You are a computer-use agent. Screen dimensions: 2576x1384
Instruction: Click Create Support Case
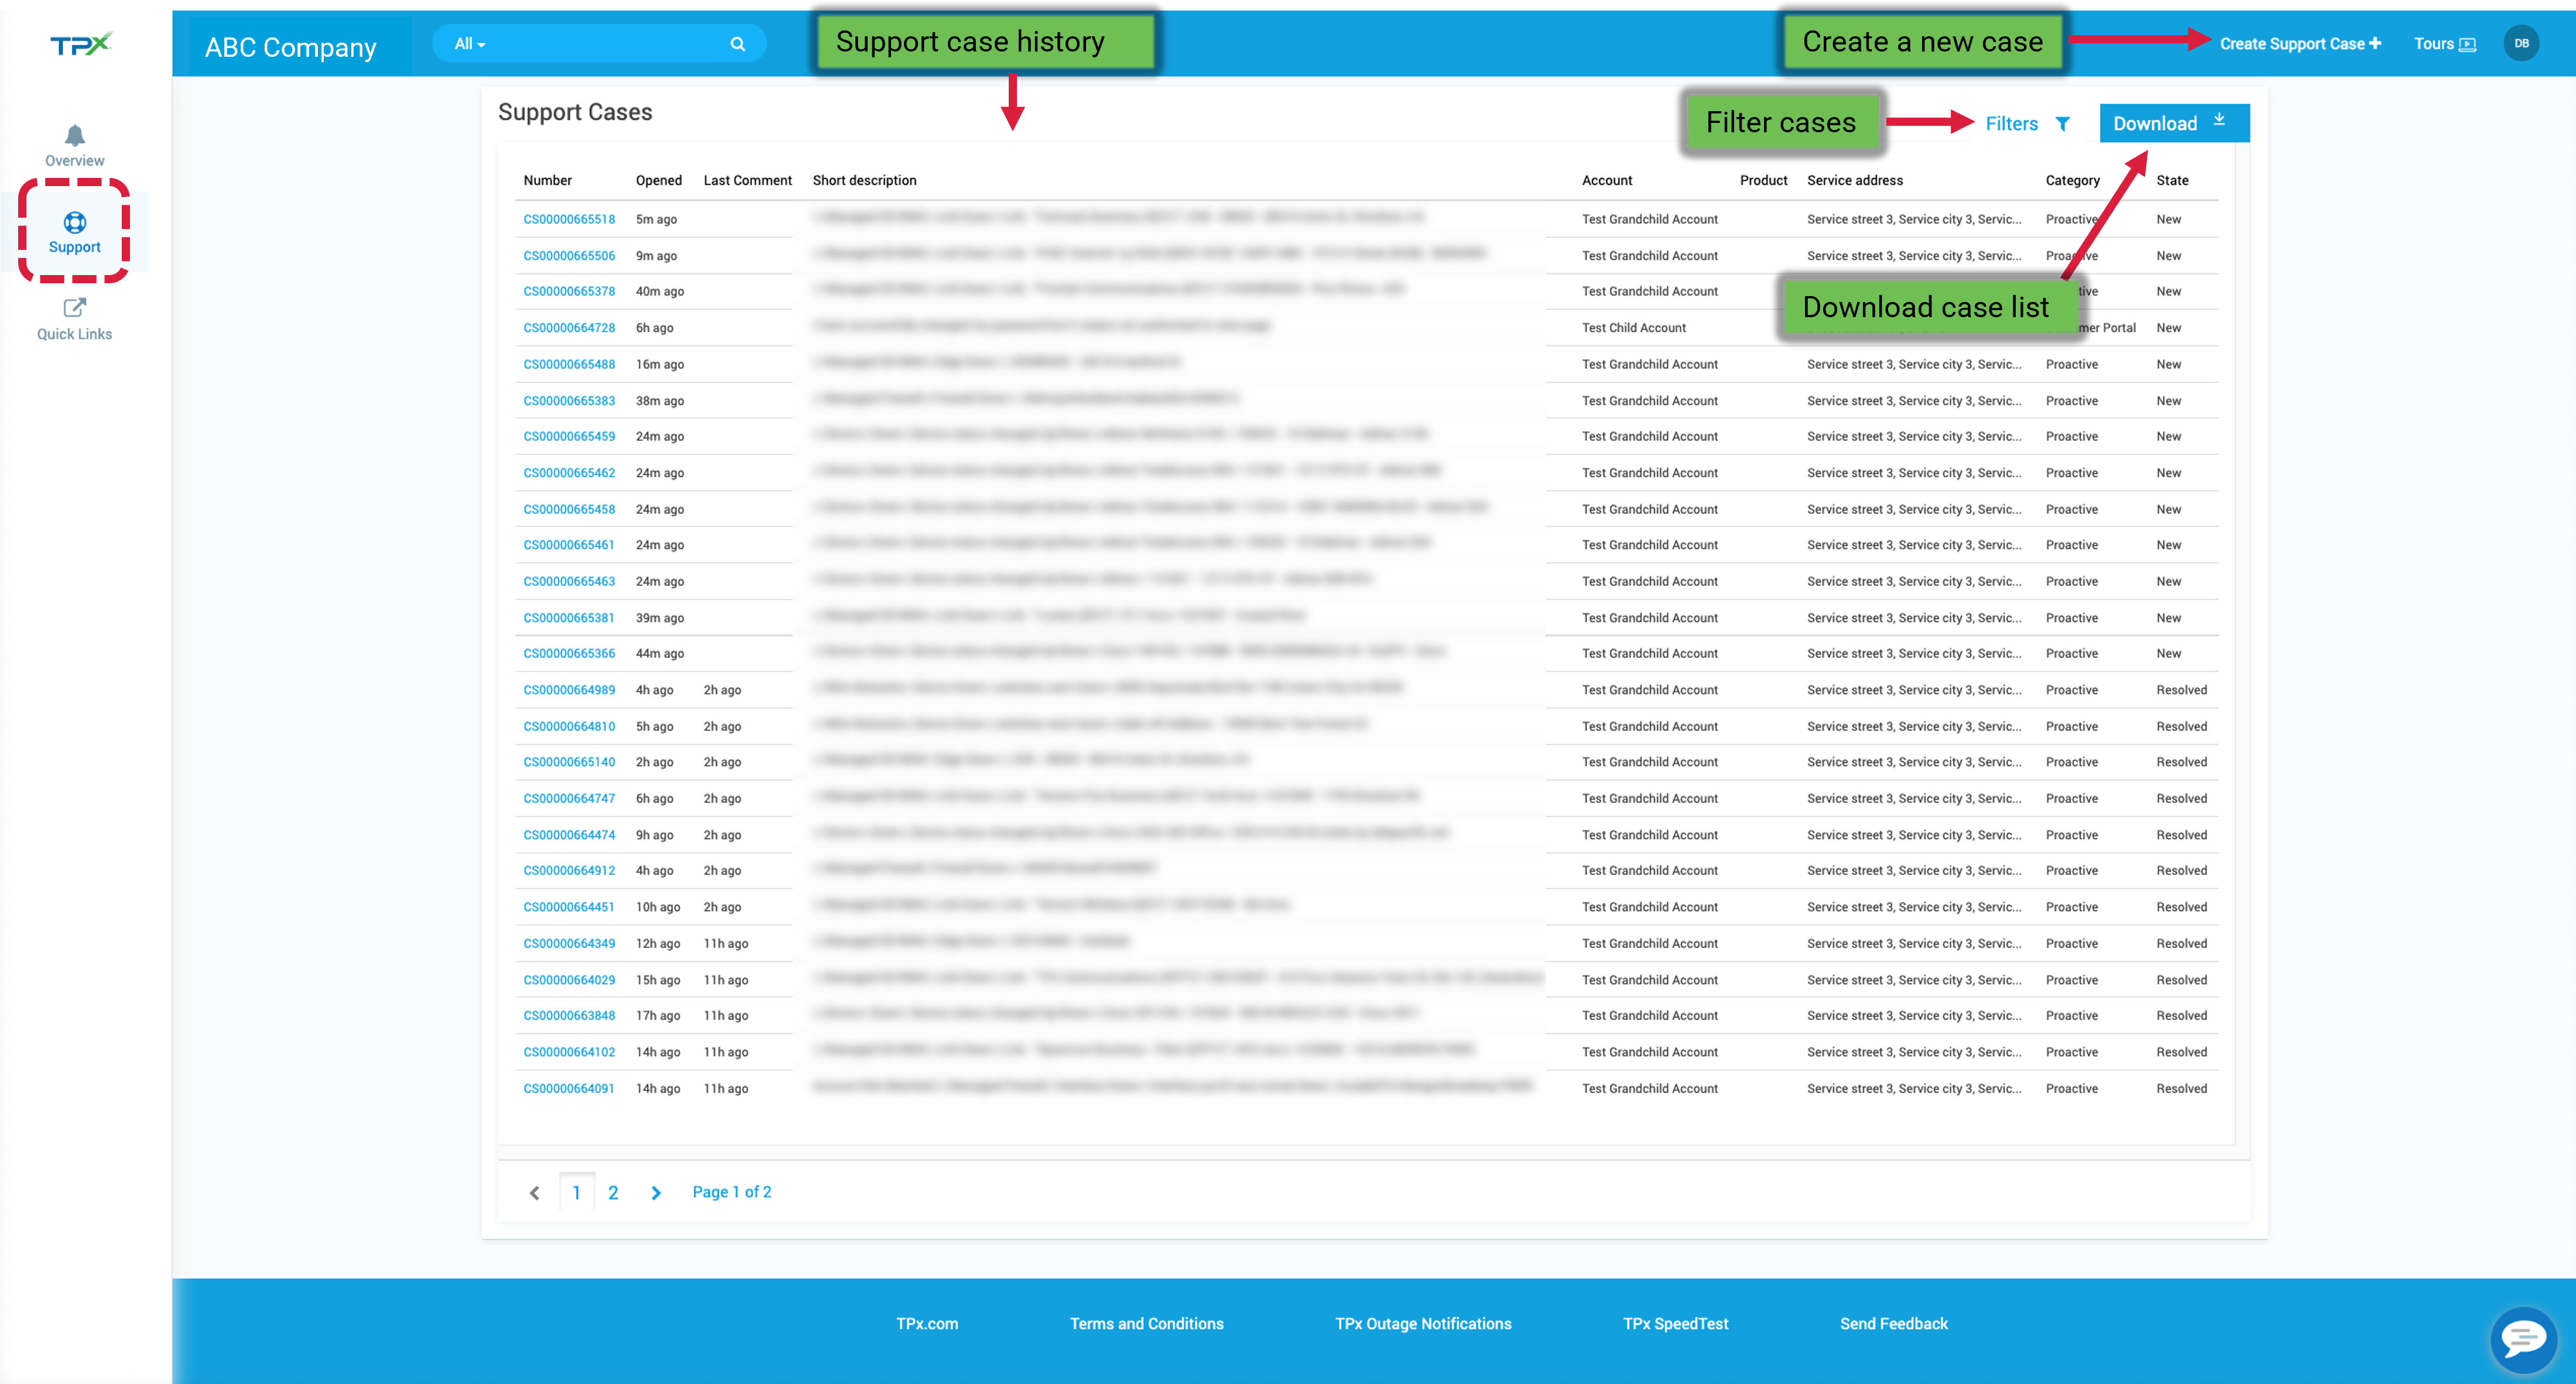point(2300,44)
